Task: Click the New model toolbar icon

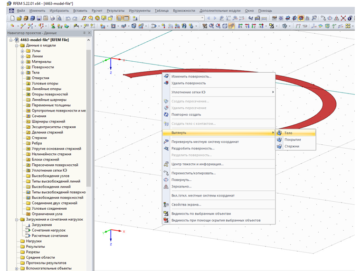Action: click(x=12, y=18)
